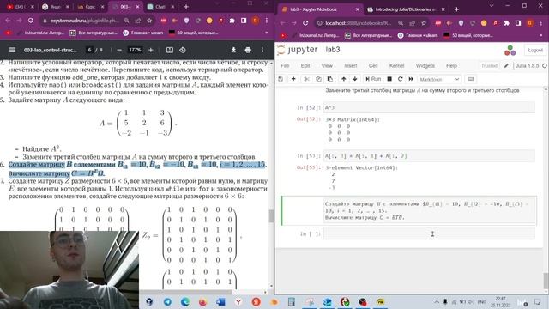The image size is (549, 309).
Task: Interrupt the kernel with the stop icon
Action: pyautogui.click(x=389, y=79)
